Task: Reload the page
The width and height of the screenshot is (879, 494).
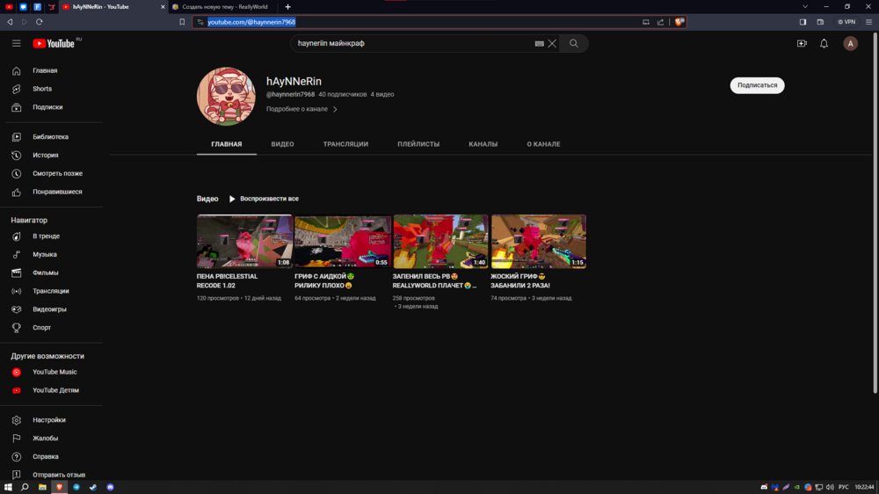Action: [40, 22]
